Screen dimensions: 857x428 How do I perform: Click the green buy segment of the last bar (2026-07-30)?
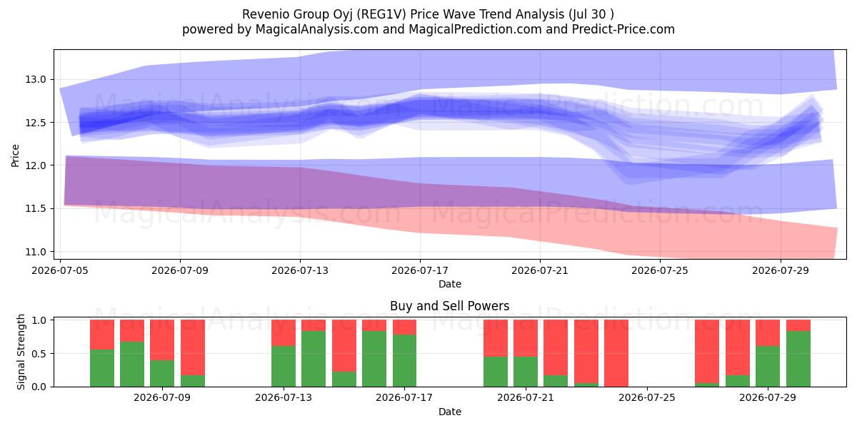point(798,359)
